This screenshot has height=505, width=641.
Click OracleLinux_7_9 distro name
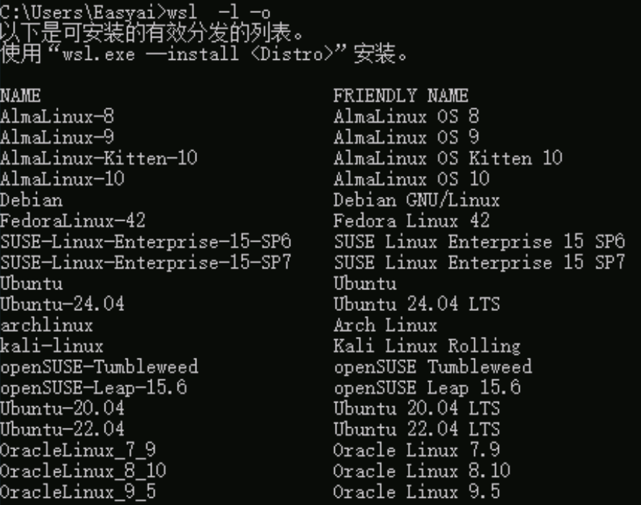[x=77, y=451]
